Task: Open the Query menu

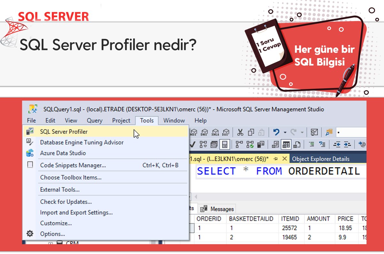Action: pyautogui.click(x=94, y=120)
